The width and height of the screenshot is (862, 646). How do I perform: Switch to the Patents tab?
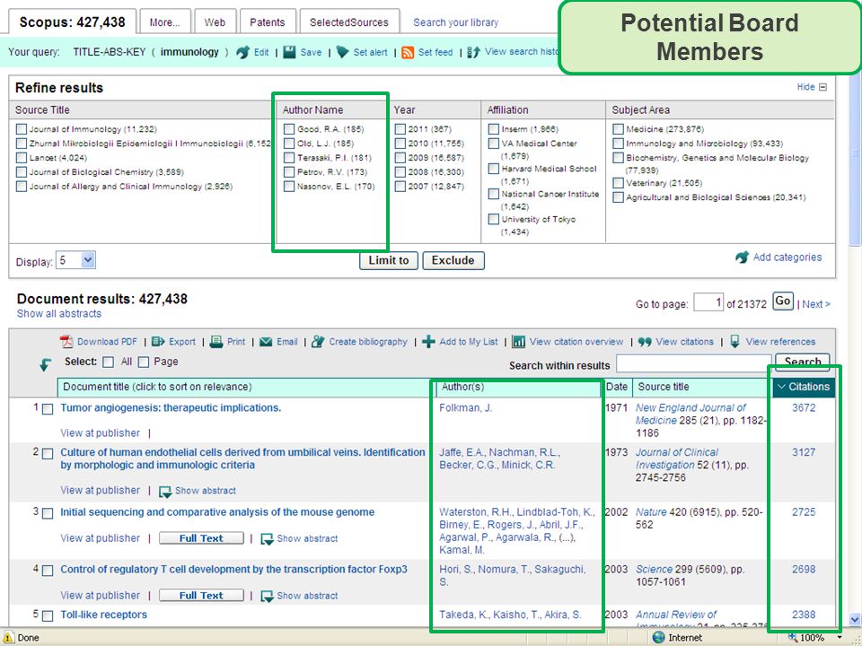coord(268,22)
